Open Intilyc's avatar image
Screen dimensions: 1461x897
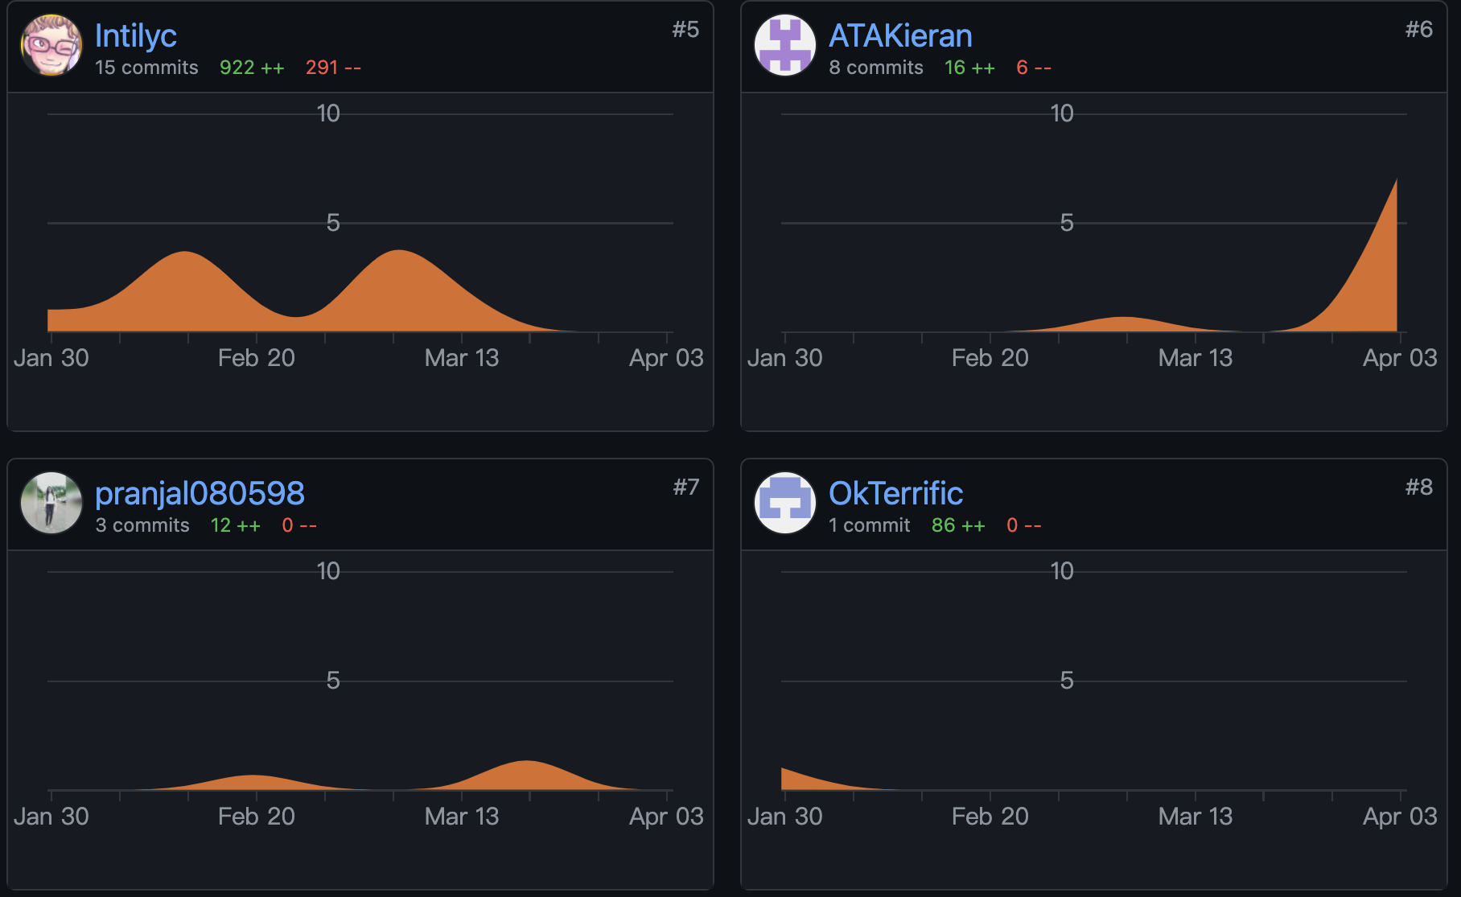51,46
